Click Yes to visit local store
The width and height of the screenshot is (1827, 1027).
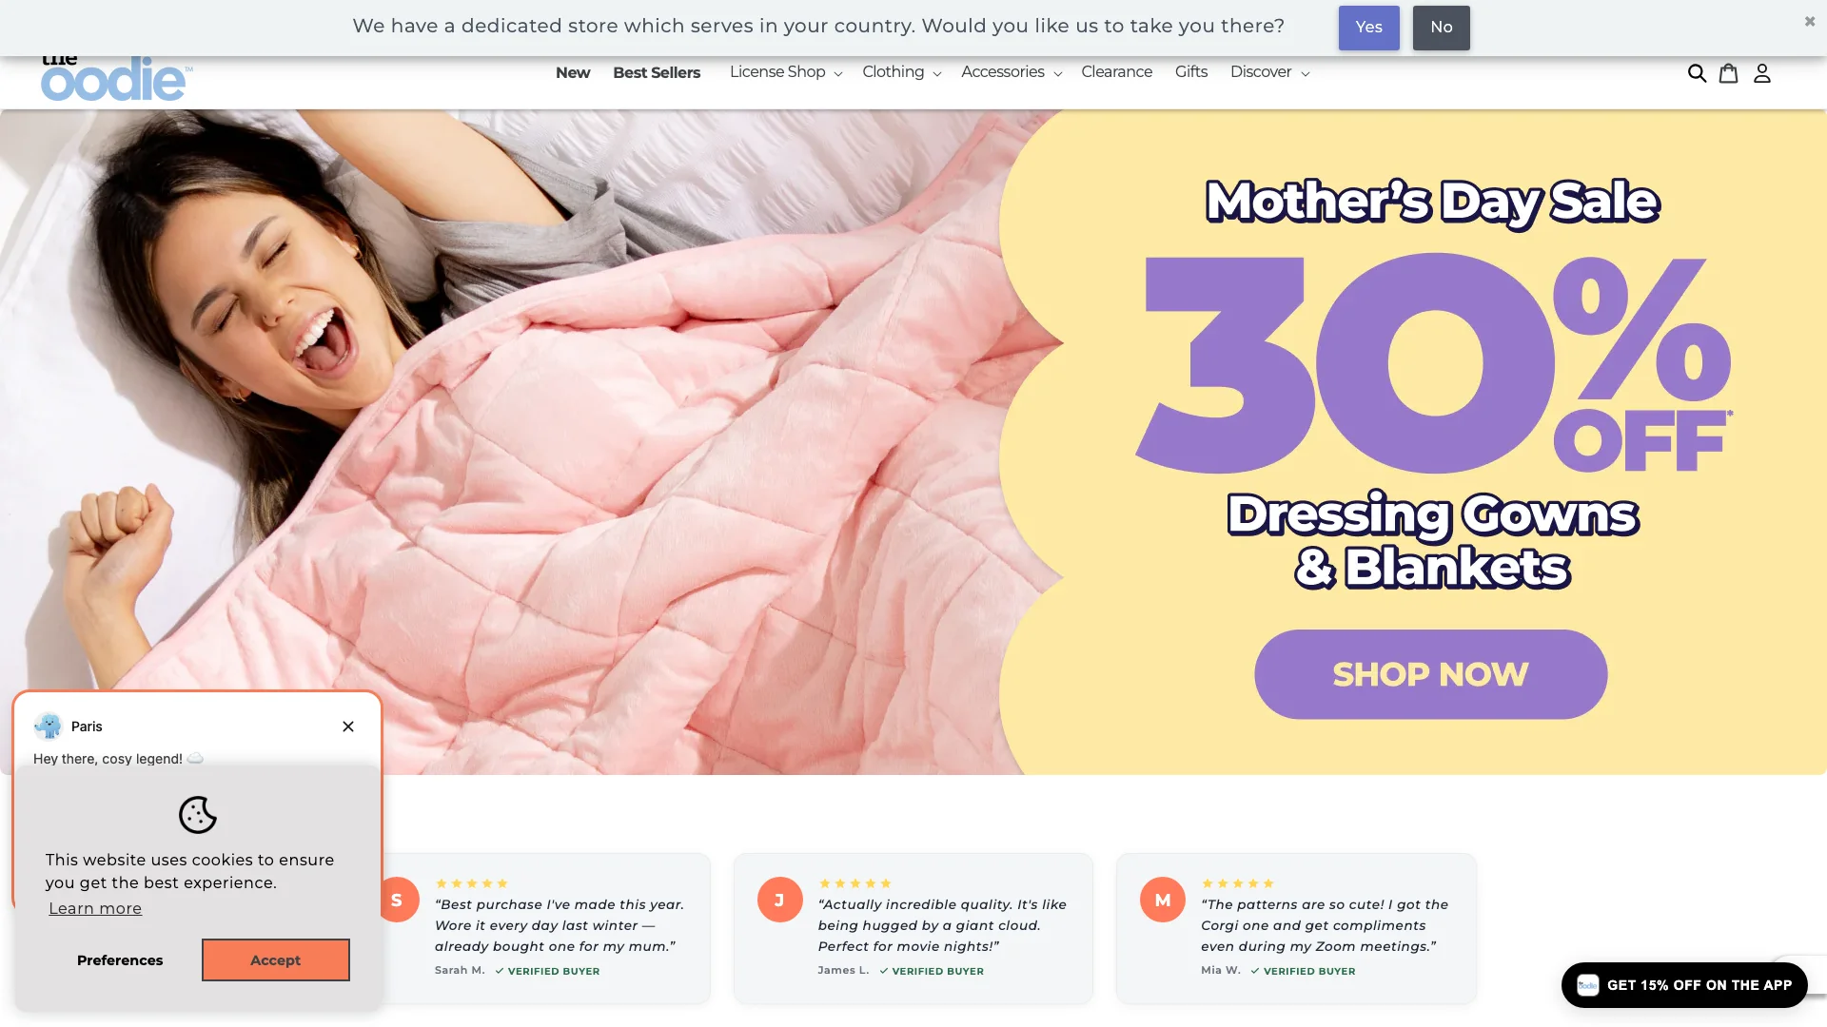click(1368, 28)
